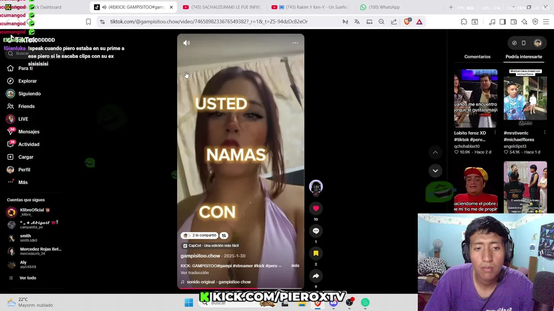The height and width of the screenshot is (311, 554).
Task: Toggle the browser sidebar panel
Action: click(x=502, y=22)
